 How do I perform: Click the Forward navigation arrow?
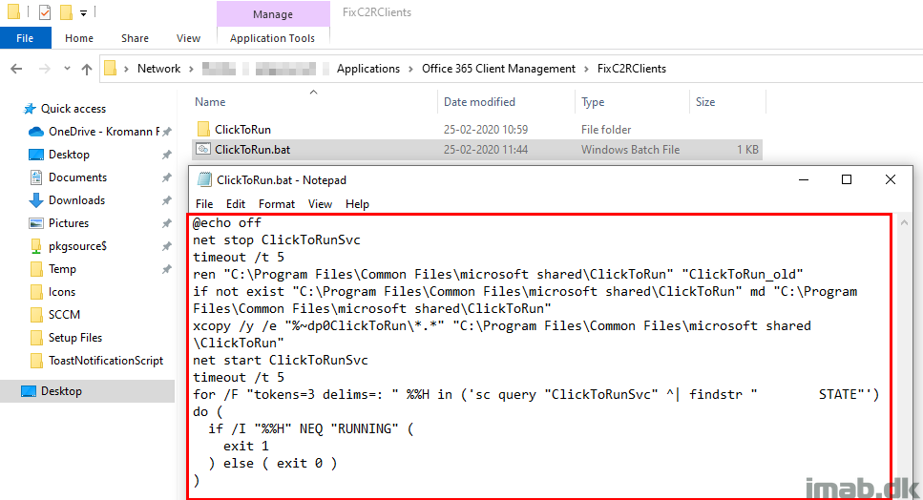[x=44, y=69]
